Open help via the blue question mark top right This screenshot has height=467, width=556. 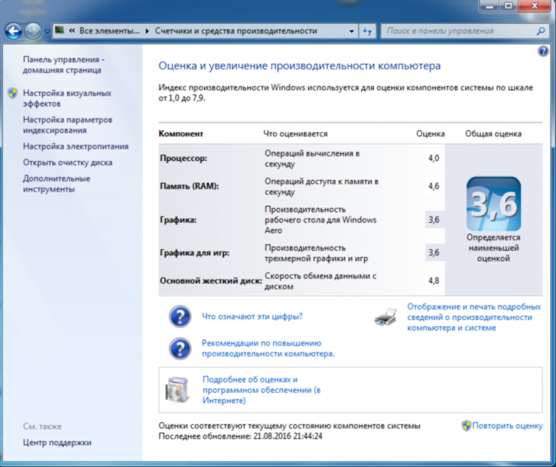coord(543,51)
